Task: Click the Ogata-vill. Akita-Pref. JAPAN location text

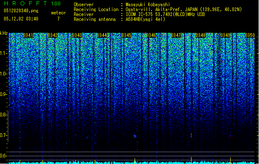Action: (184, 9)
